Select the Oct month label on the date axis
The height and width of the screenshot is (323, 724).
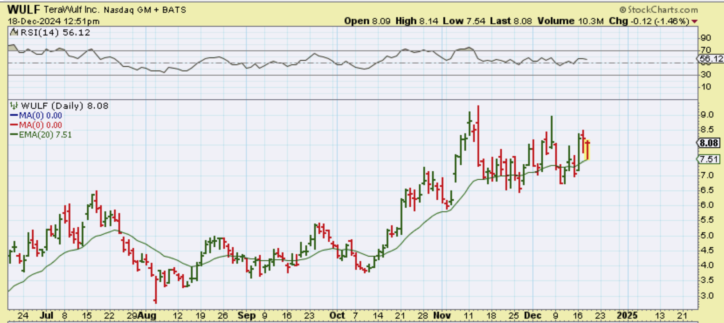[337, 315]
